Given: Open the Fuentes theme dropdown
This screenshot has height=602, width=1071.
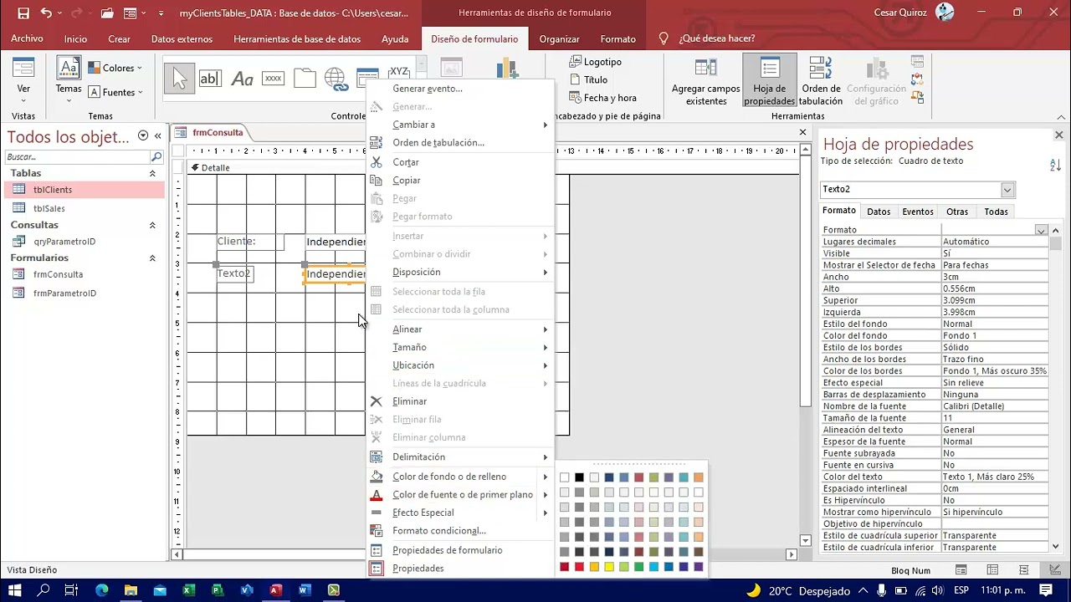Looking at the screenshot, I should tap(115, 92).
